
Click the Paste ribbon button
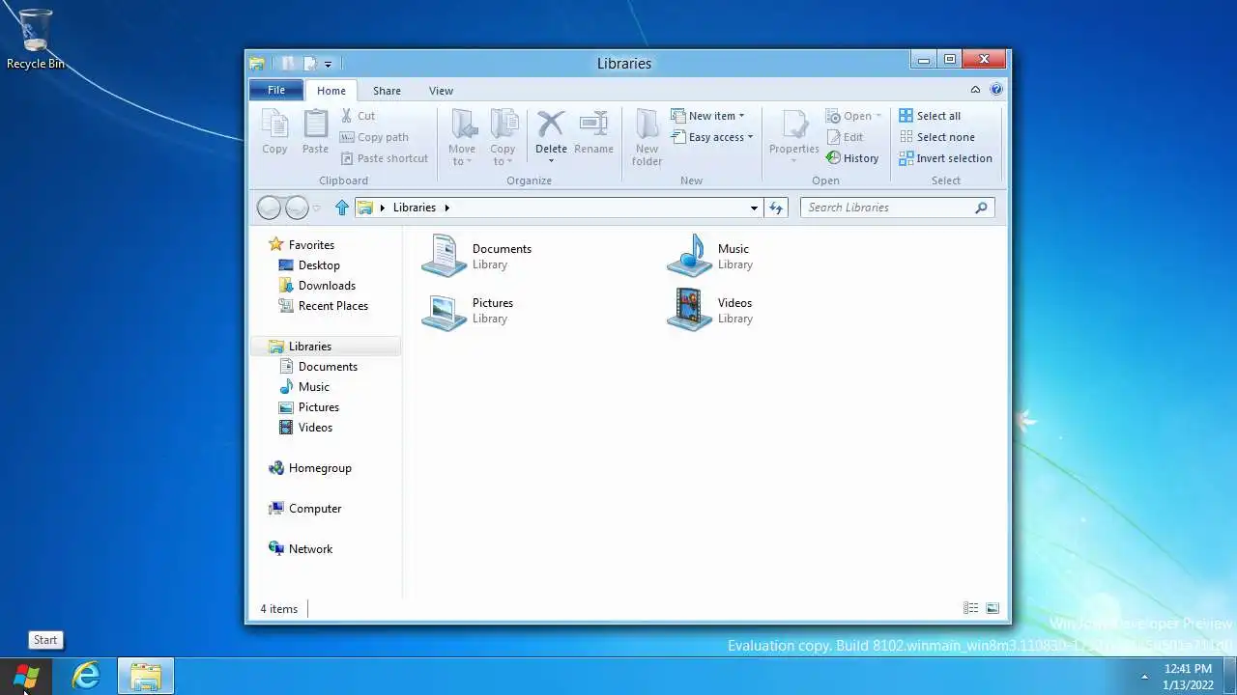pyautogui.click(x=315, y=132)
